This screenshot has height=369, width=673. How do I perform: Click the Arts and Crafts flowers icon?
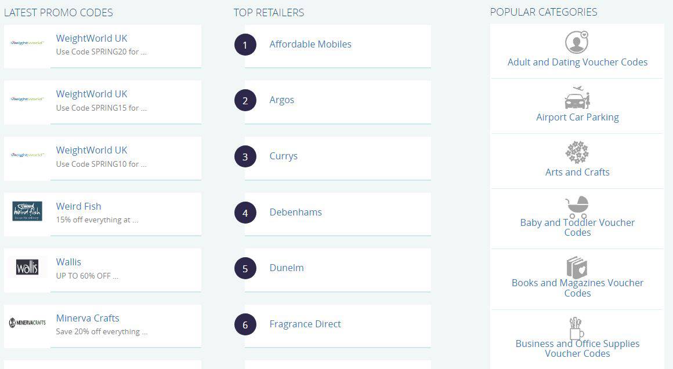(x=577, y=152)
